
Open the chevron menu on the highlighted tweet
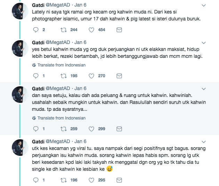(x=204, y=89)
